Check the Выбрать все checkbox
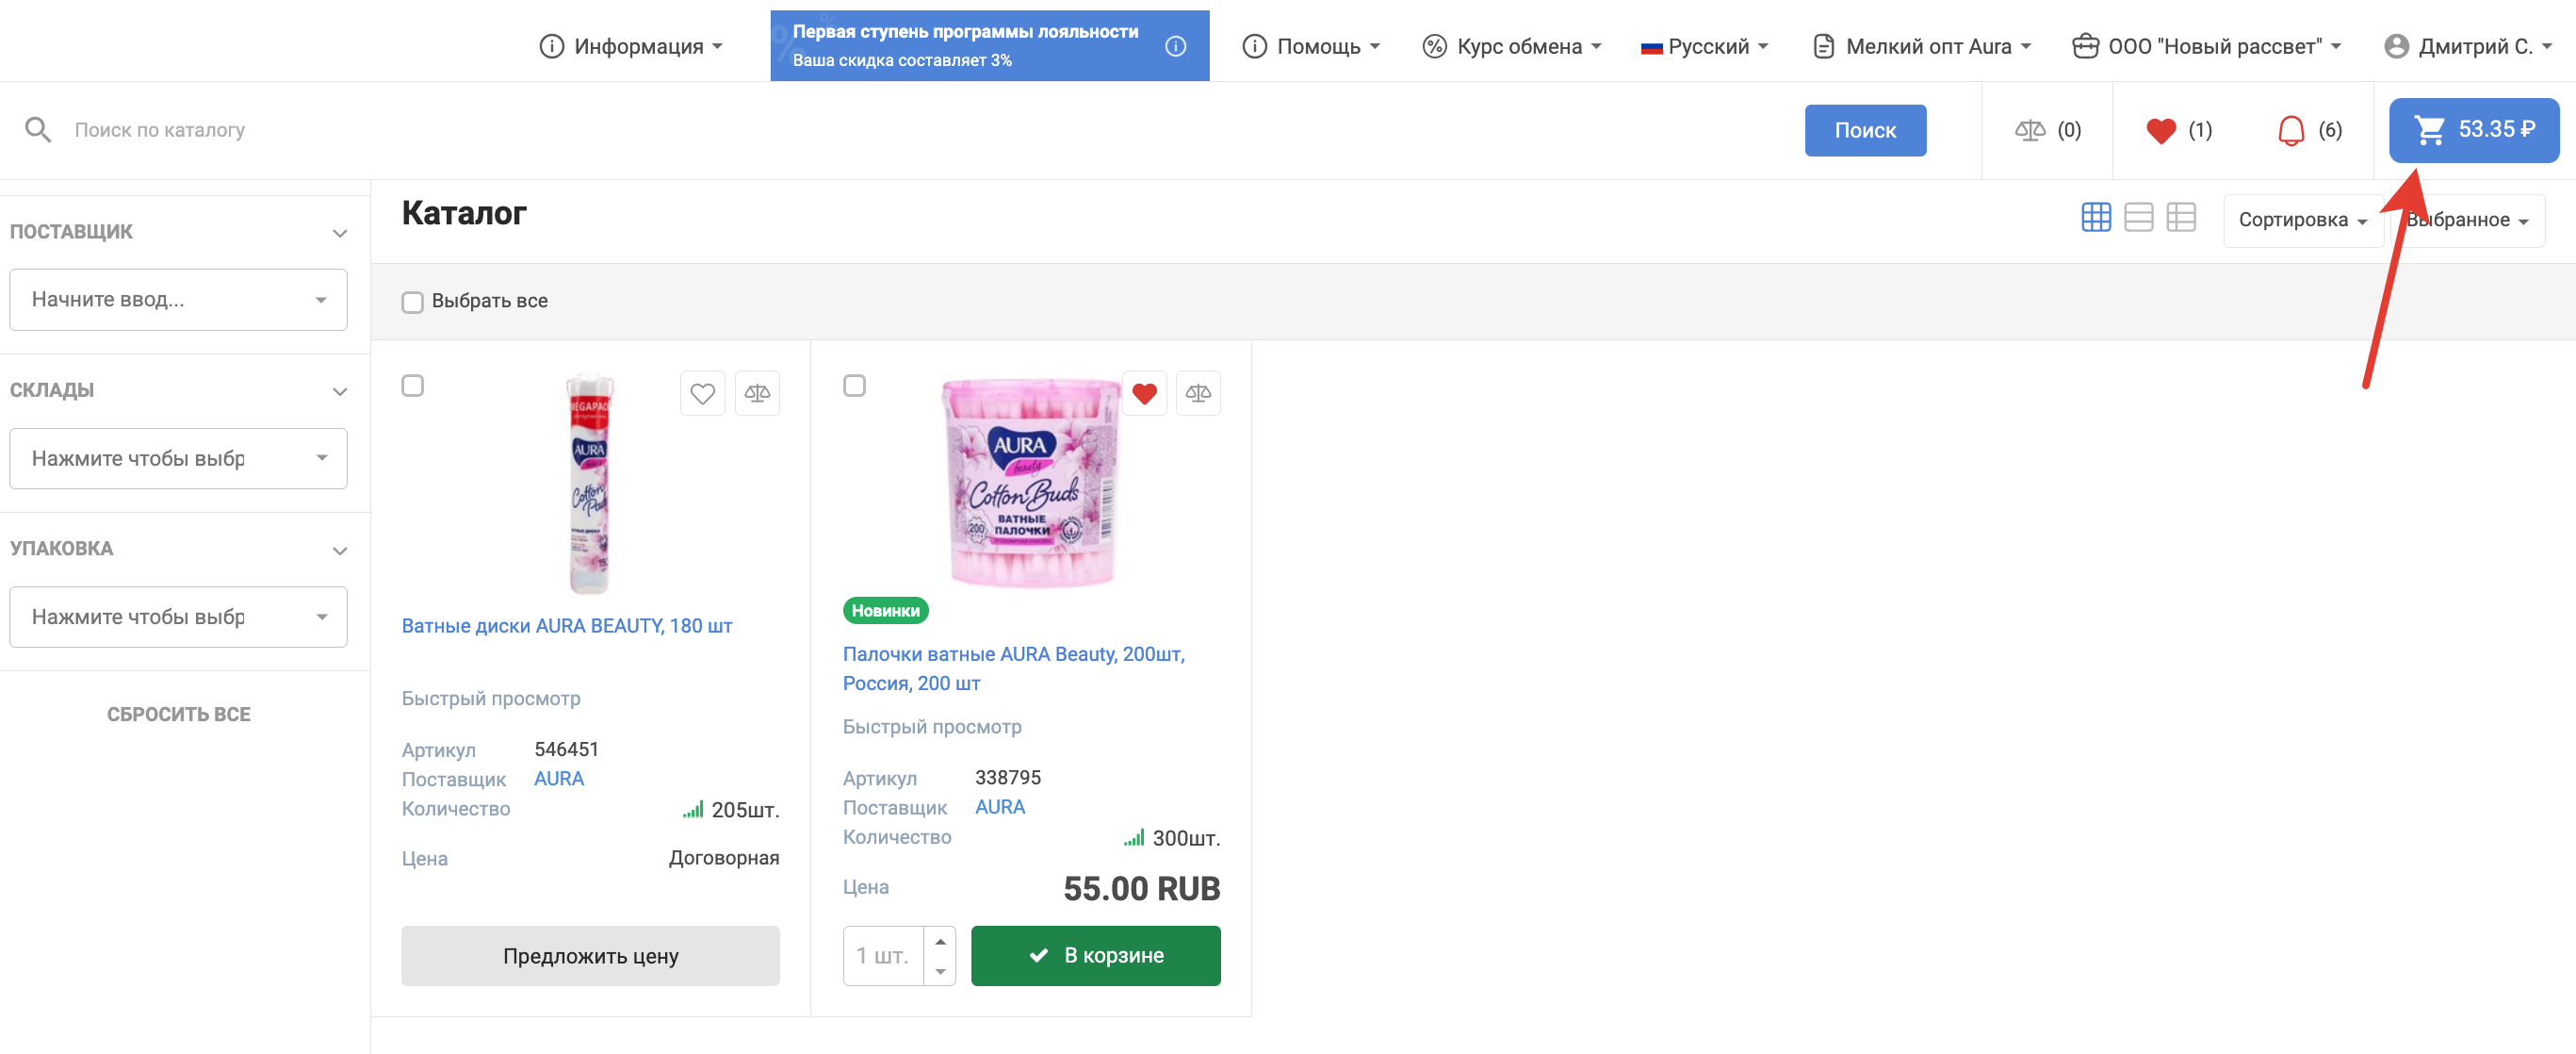Screen dimensions: 2576x1054 412,303
